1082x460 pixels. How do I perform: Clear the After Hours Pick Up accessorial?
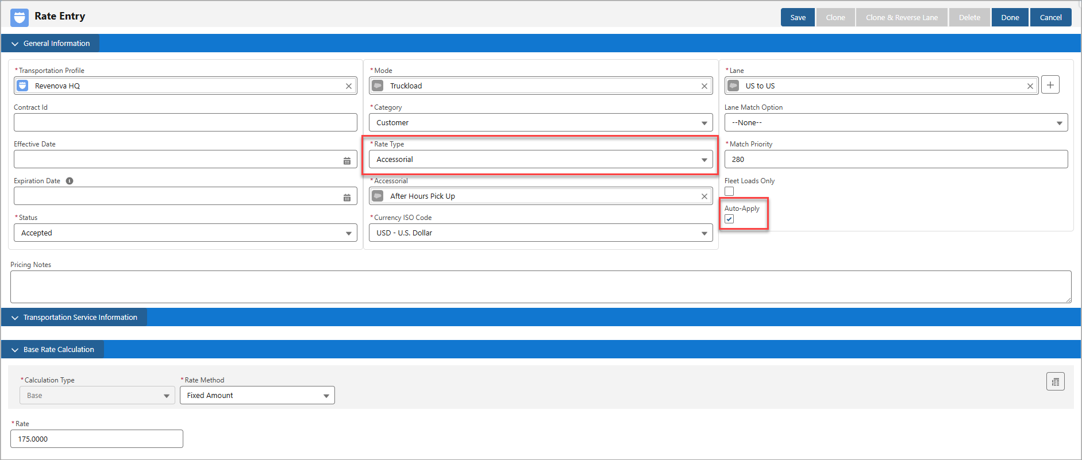tap(704, 196)
